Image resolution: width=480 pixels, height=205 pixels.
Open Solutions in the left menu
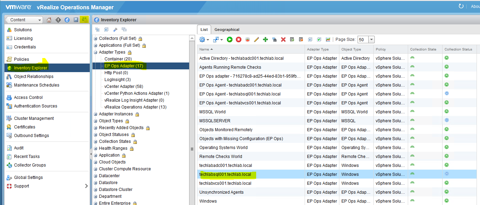(x=23, y=30)
